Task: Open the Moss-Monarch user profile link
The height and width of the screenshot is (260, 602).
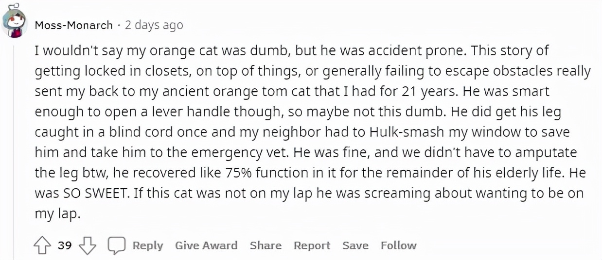Action: 73,25
